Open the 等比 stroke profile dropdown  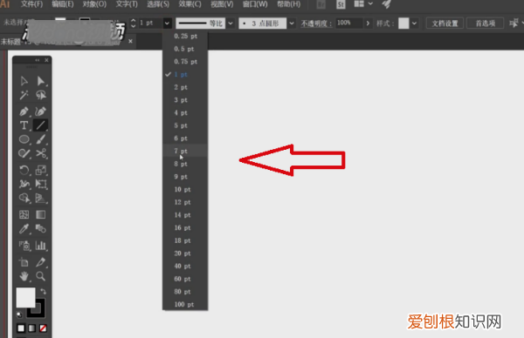tap(231, 24)
